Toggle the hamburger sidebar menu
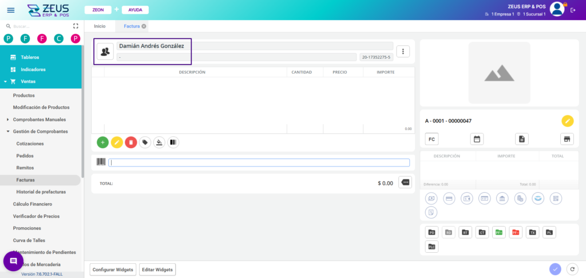Screen dimensions: 586x278 click(x=11, y=10)
